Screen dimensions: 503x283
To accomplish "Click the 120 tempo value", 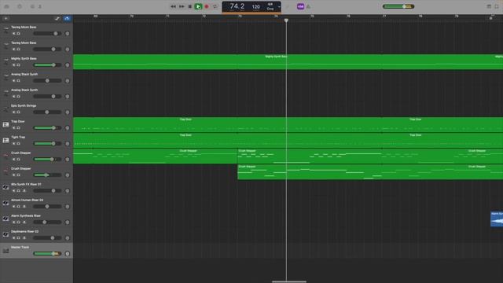I will 256,7.
